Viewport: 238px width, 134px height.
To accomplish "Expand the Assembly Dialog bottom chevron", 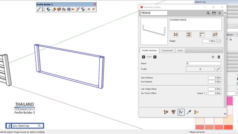I will [225, 114].
